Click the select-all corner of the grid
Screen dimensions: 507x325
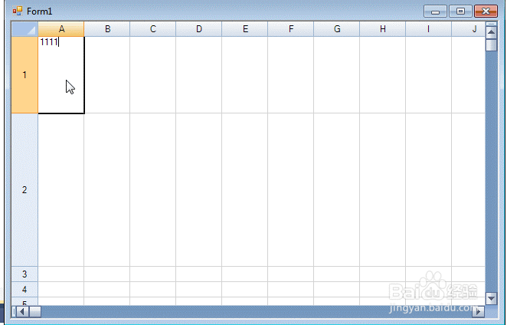(x=25, y=29)
